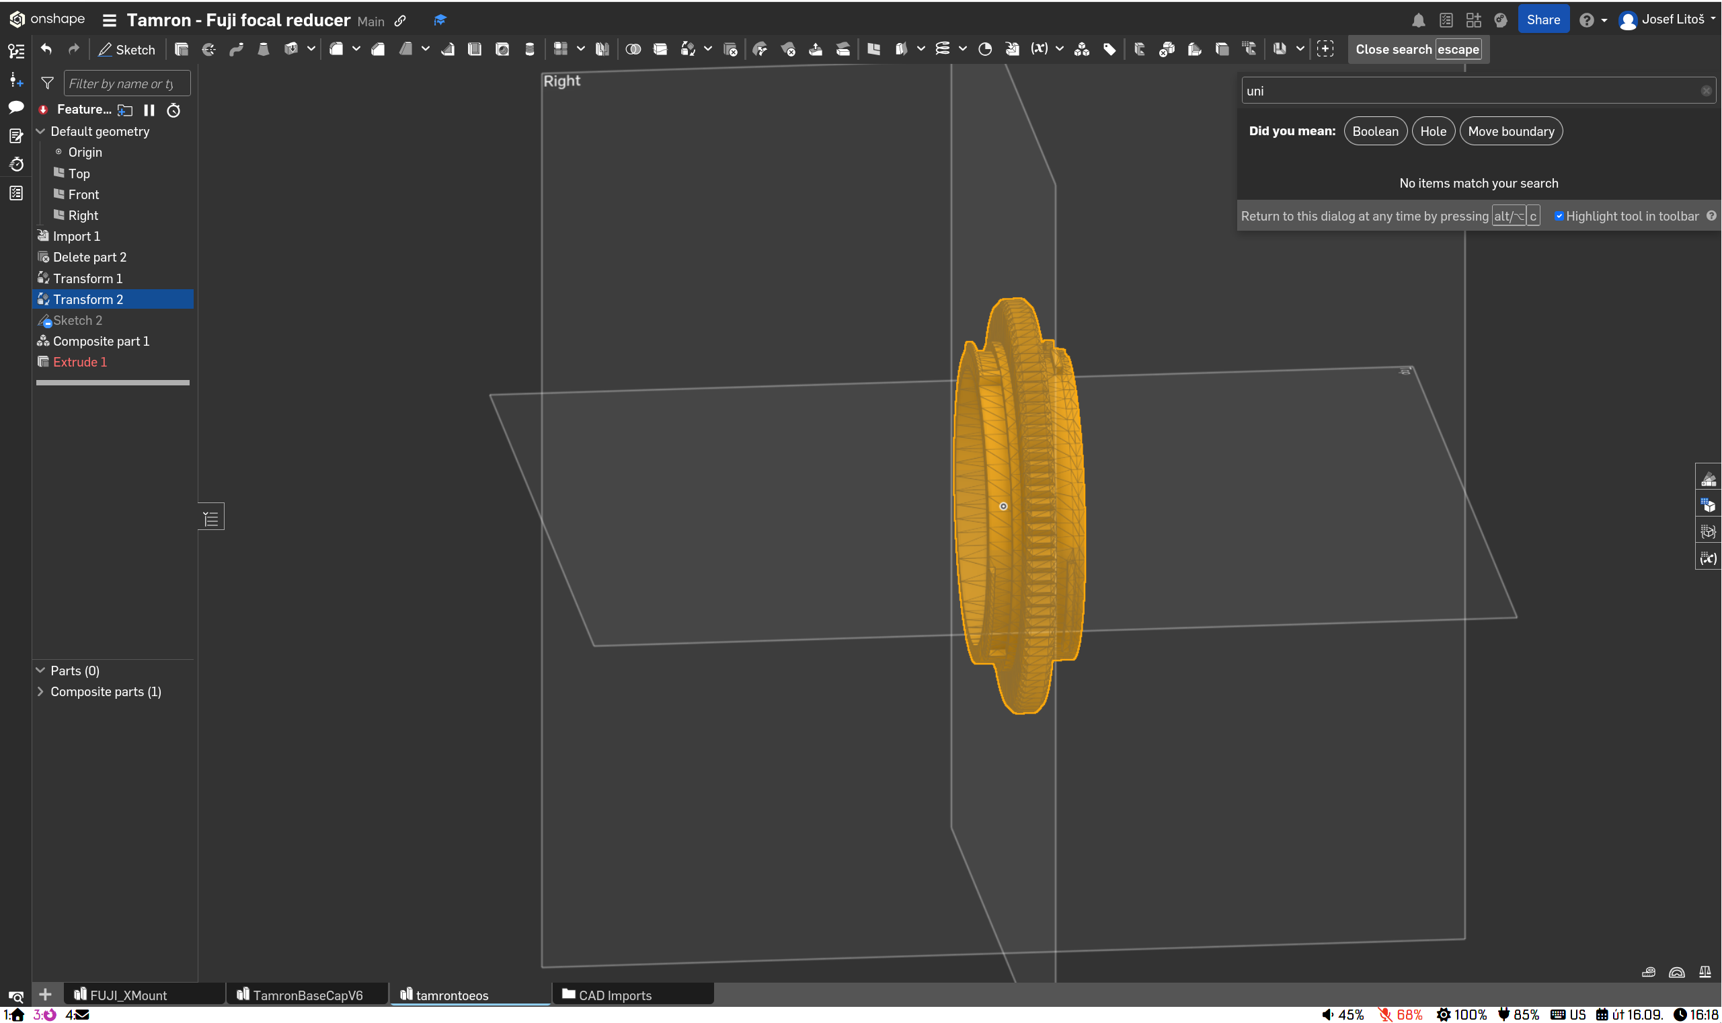Select the Sweep tool icon
The width and height of the screenshot is (1722, 1023).
click(x=237, y=49)
